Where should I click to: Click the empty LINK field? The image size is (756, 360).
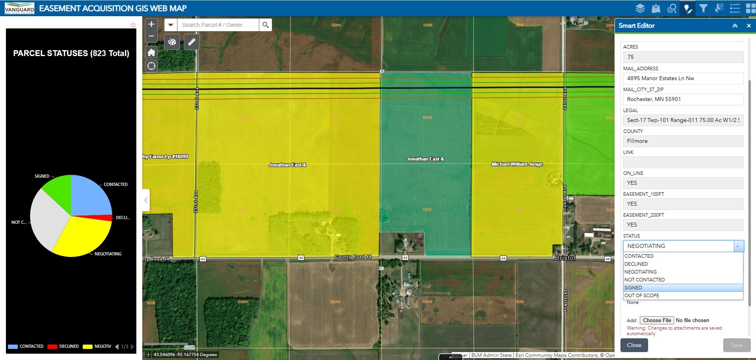pos(683,162)
